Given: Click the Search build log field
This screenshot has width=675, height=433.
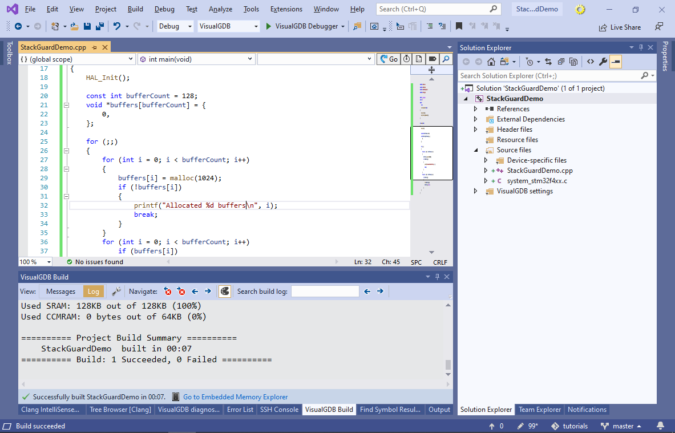Looking at the screenshot, I should [x=325, y=292].
